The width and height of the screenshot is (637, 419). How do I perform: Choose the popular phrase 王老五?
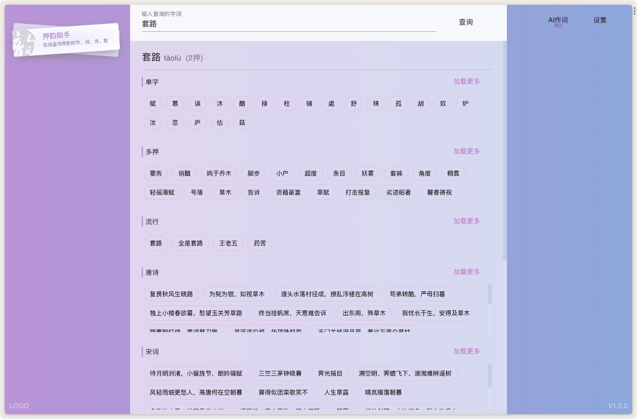click(x=228, y=243)
